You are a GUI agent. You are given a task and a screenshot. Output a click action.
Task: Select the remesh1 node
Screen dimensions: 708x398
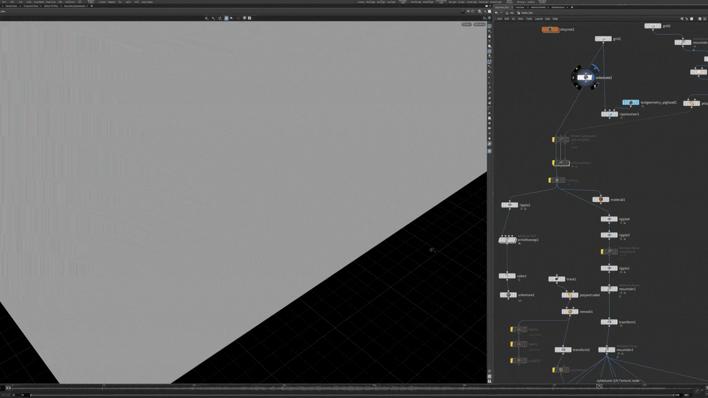click(570, 312)
